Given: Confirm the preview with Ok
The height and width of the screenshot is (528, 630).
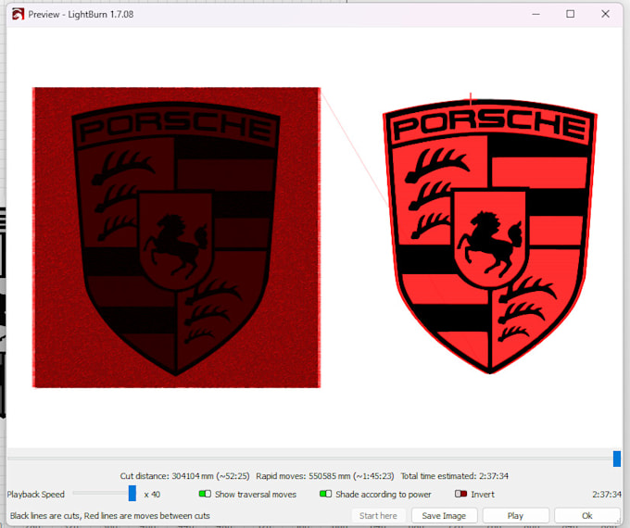Looking at the screenshot, I should (x=587, y=516).
